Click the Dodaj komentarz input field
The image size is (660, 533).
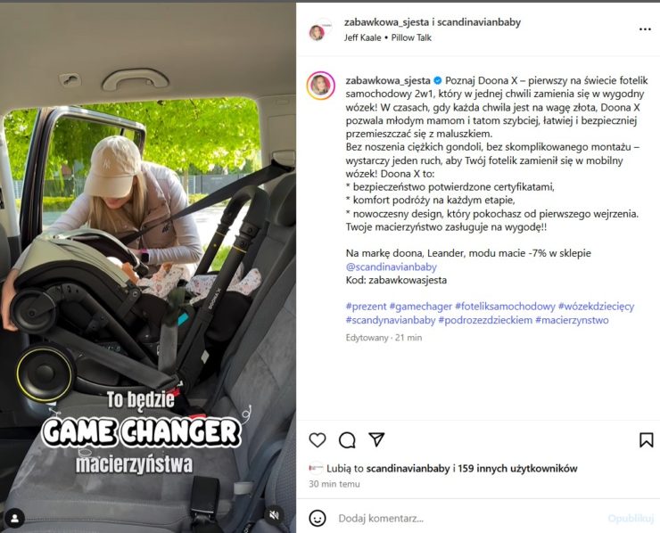coord(467,518)
